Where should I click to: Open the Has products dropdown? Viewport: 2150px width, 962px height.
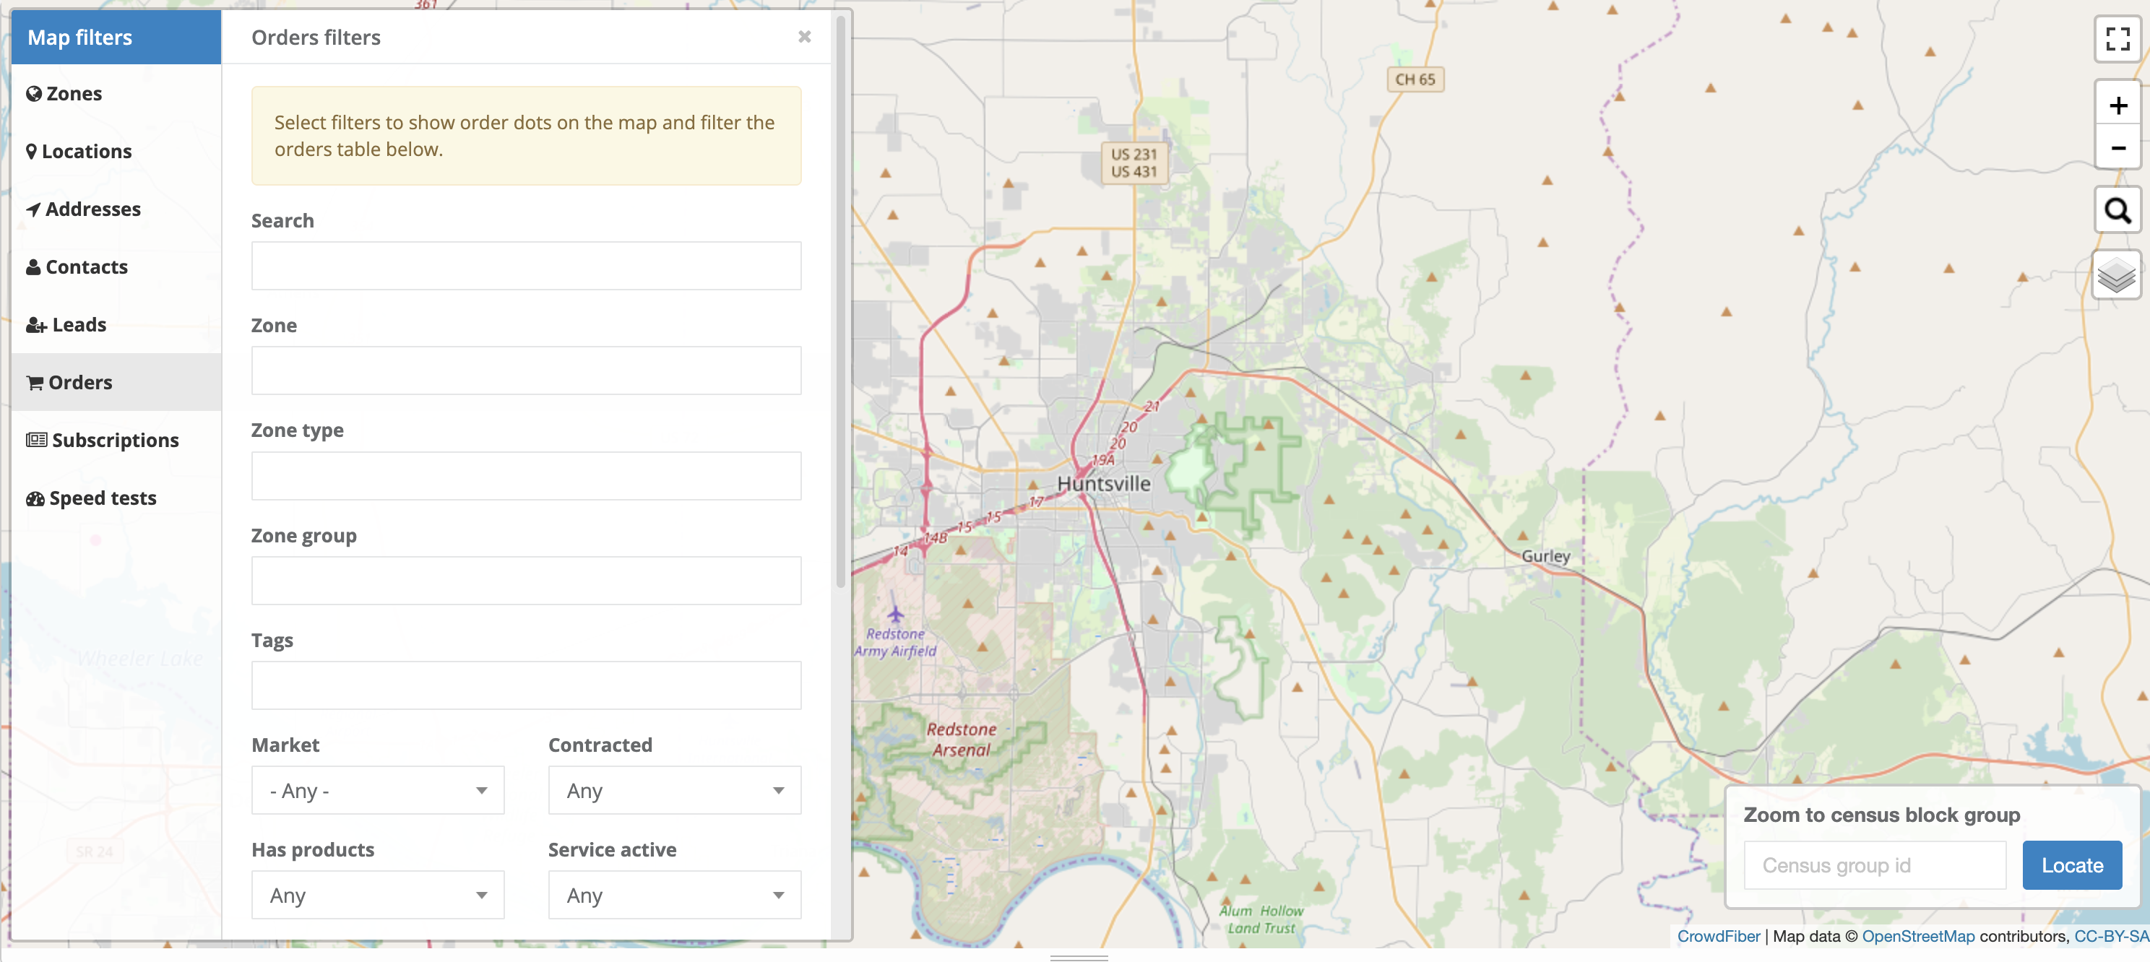pyautogui.click(x=377, y=896)
